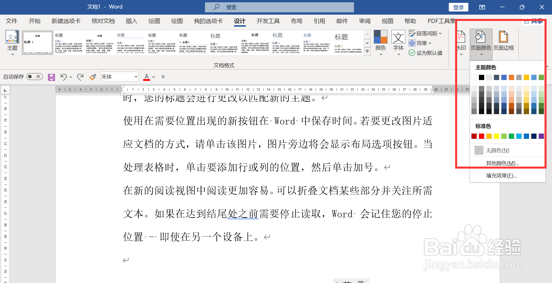Viewport: 552px width, 283px height.
Task: Open the Fonts (字体) icon
Action: coord(398,37)
